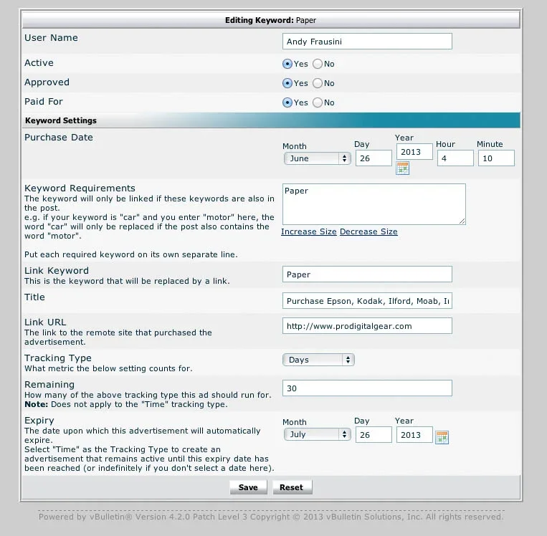
Task: Set Active to Yes
Action: (287, 64)
